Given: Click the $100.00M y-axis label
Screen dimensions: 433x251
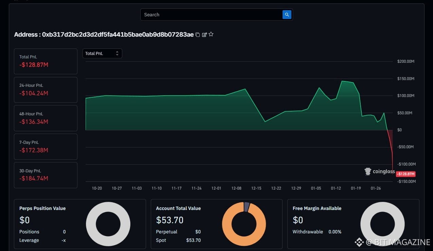Looking at the screenshot, I should [x=406, y=96].
